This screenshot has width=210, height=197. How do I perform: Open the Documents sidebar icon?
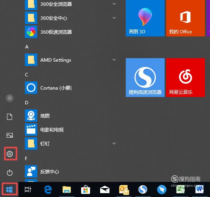pos(9,117)
